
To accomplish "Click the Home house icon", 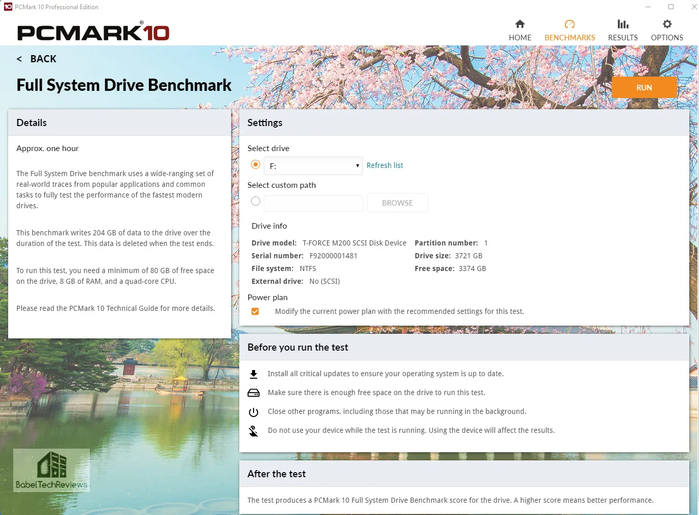I will [x=520, y=24].
